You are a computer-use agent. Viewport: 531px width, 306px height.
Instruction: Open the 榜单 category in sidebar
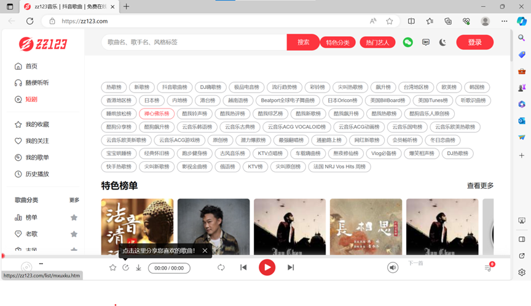pyautogui.click(x=26, y=218)
